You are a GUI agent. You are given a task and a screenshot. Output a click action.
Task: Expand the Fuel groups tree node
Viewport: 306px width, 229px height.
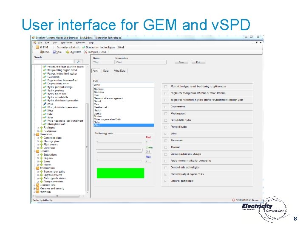coord(38,131)
